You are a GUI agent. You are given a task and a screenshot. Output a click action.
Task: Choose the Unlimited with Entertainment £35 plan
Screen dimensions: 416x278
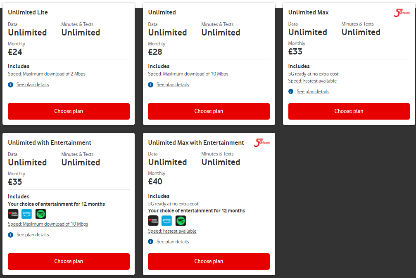click(x=69, y=262)
